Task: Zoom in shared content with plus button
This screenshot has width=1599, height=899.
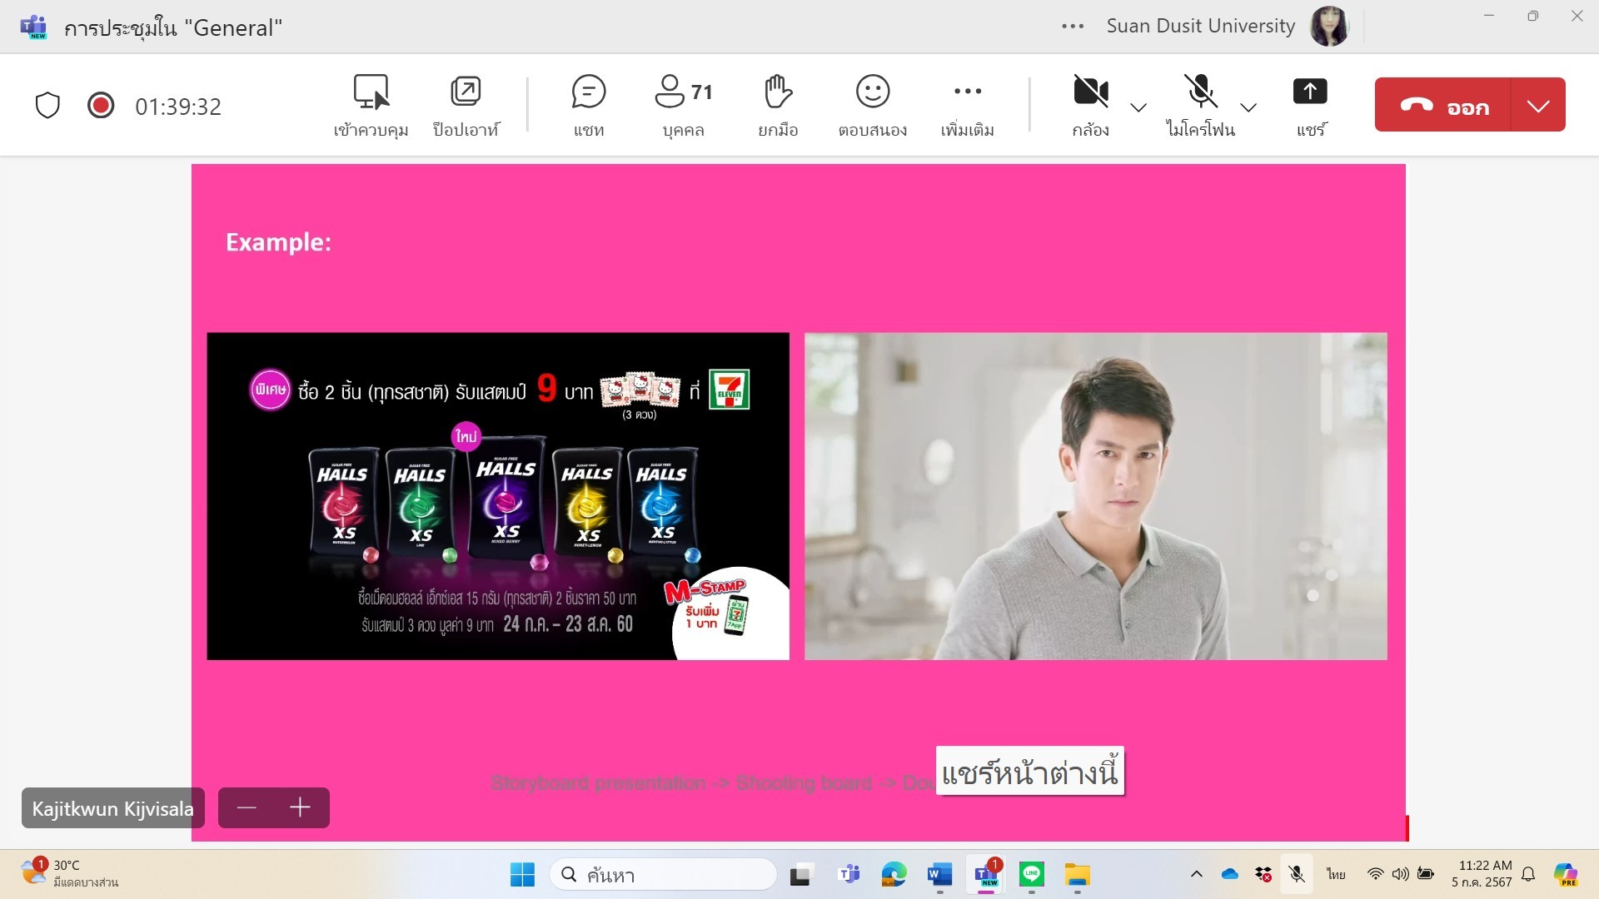Action: [x=301, y=807]
